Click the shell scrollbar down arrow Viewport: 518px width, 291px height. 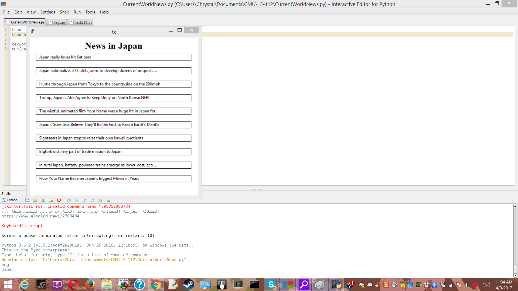click(515, 275)
